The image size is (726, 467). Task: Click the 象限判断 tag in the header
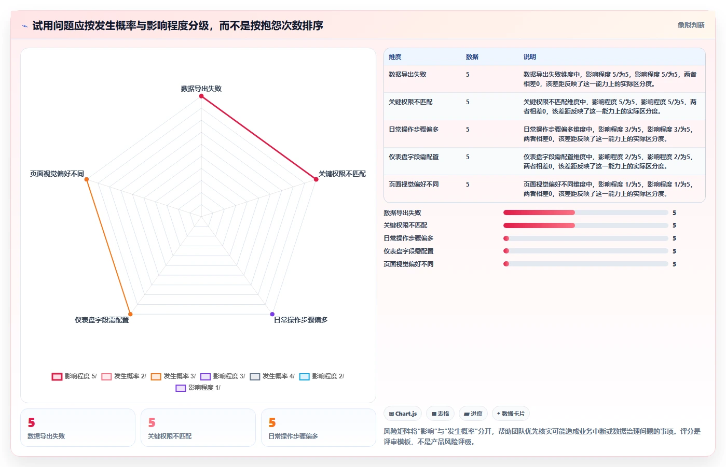pyautogui.click(x=691, y=25)
